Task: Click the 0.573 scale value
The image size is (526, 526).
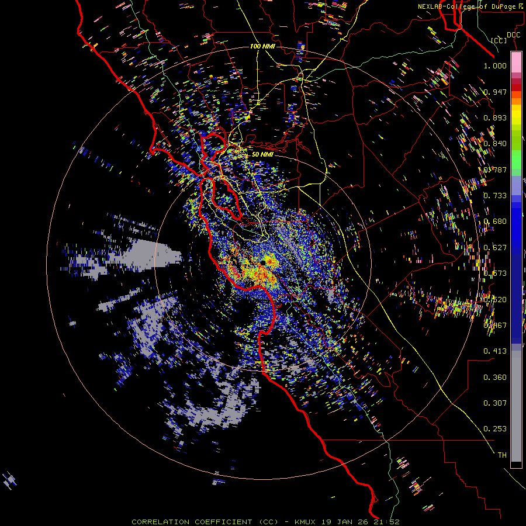Action: pos(495,273)
